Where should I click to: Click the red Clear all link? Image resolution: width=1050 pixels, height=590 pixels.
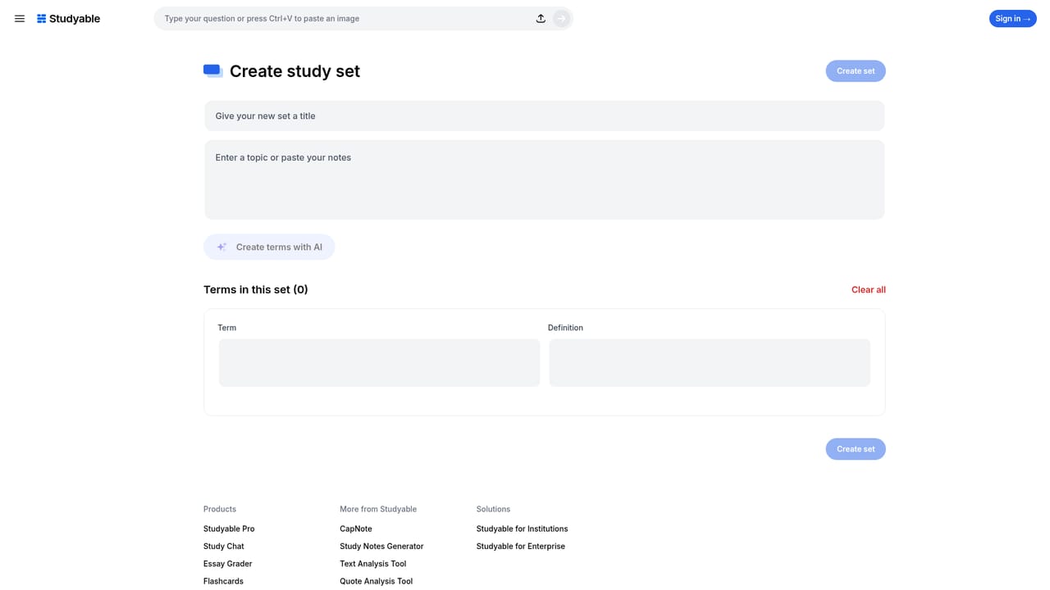click(x=869, y=290)
